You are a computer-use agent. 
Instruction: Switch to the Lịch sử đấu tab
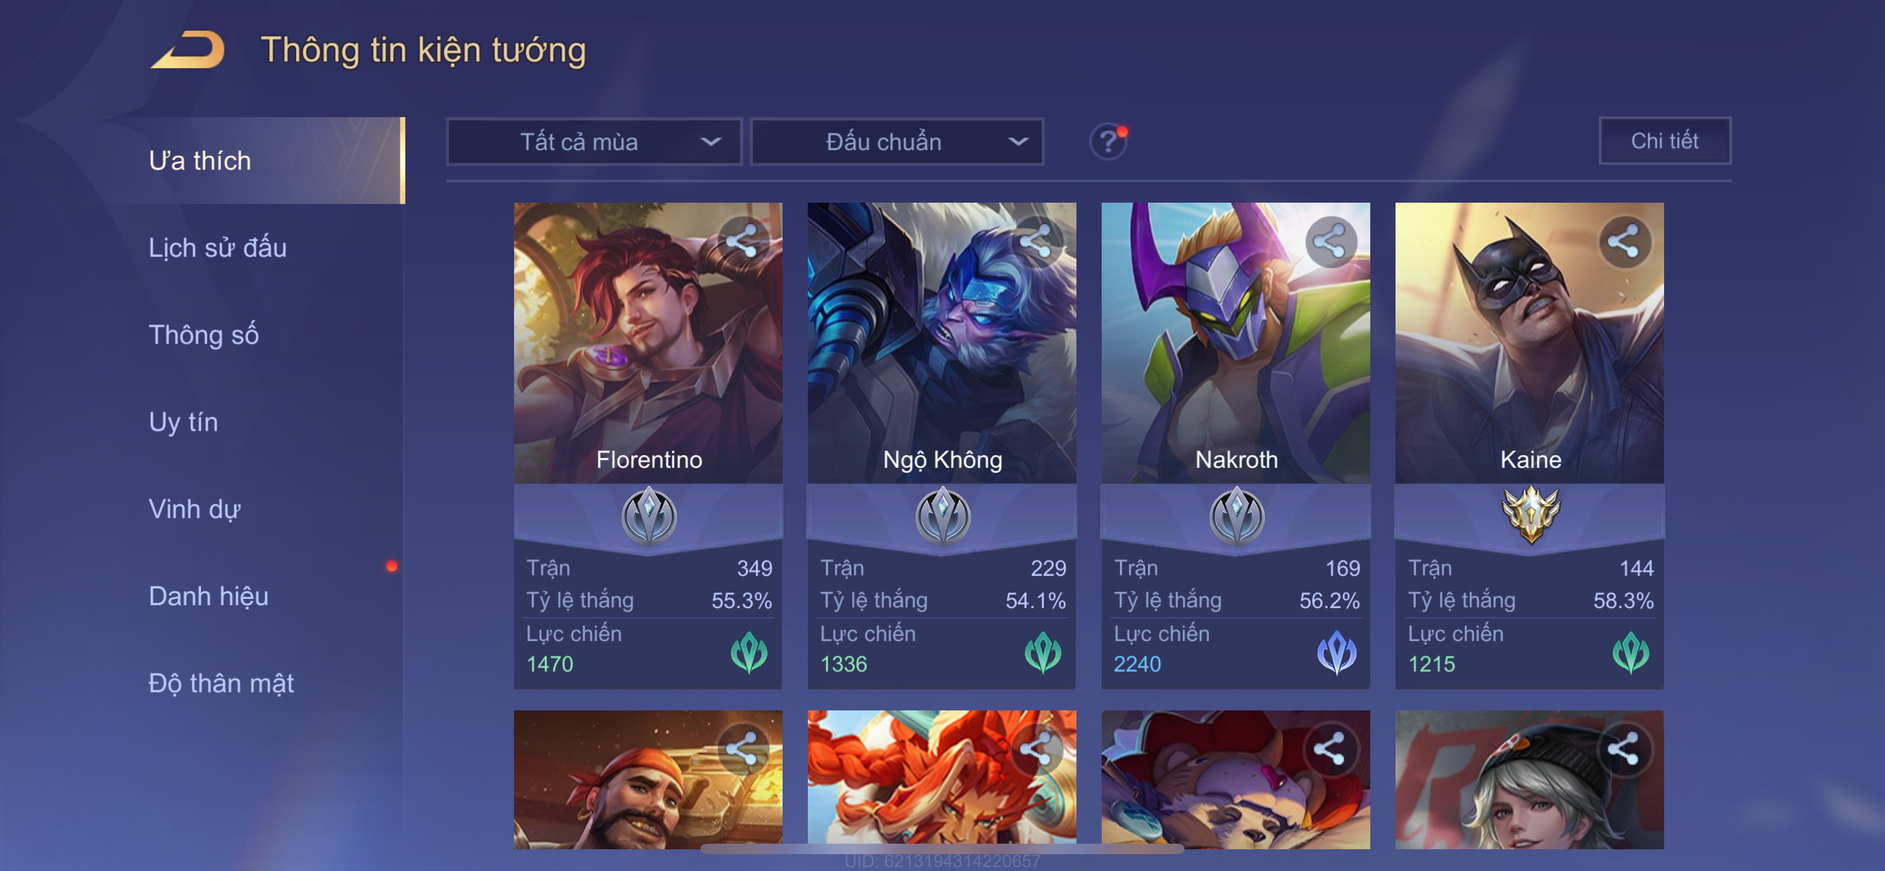pos(217,248)
